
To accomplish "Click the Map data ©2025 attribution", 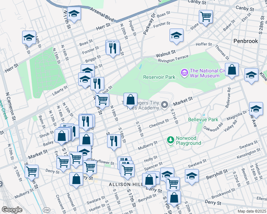I will (252, 211).
